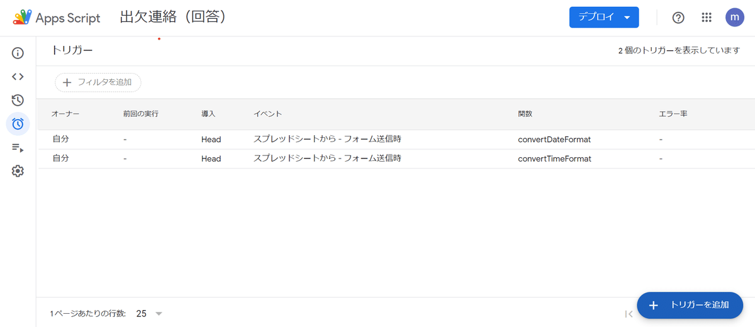
Task: Select the convertTimeFormat trigger row
Action: coord(395,158)
